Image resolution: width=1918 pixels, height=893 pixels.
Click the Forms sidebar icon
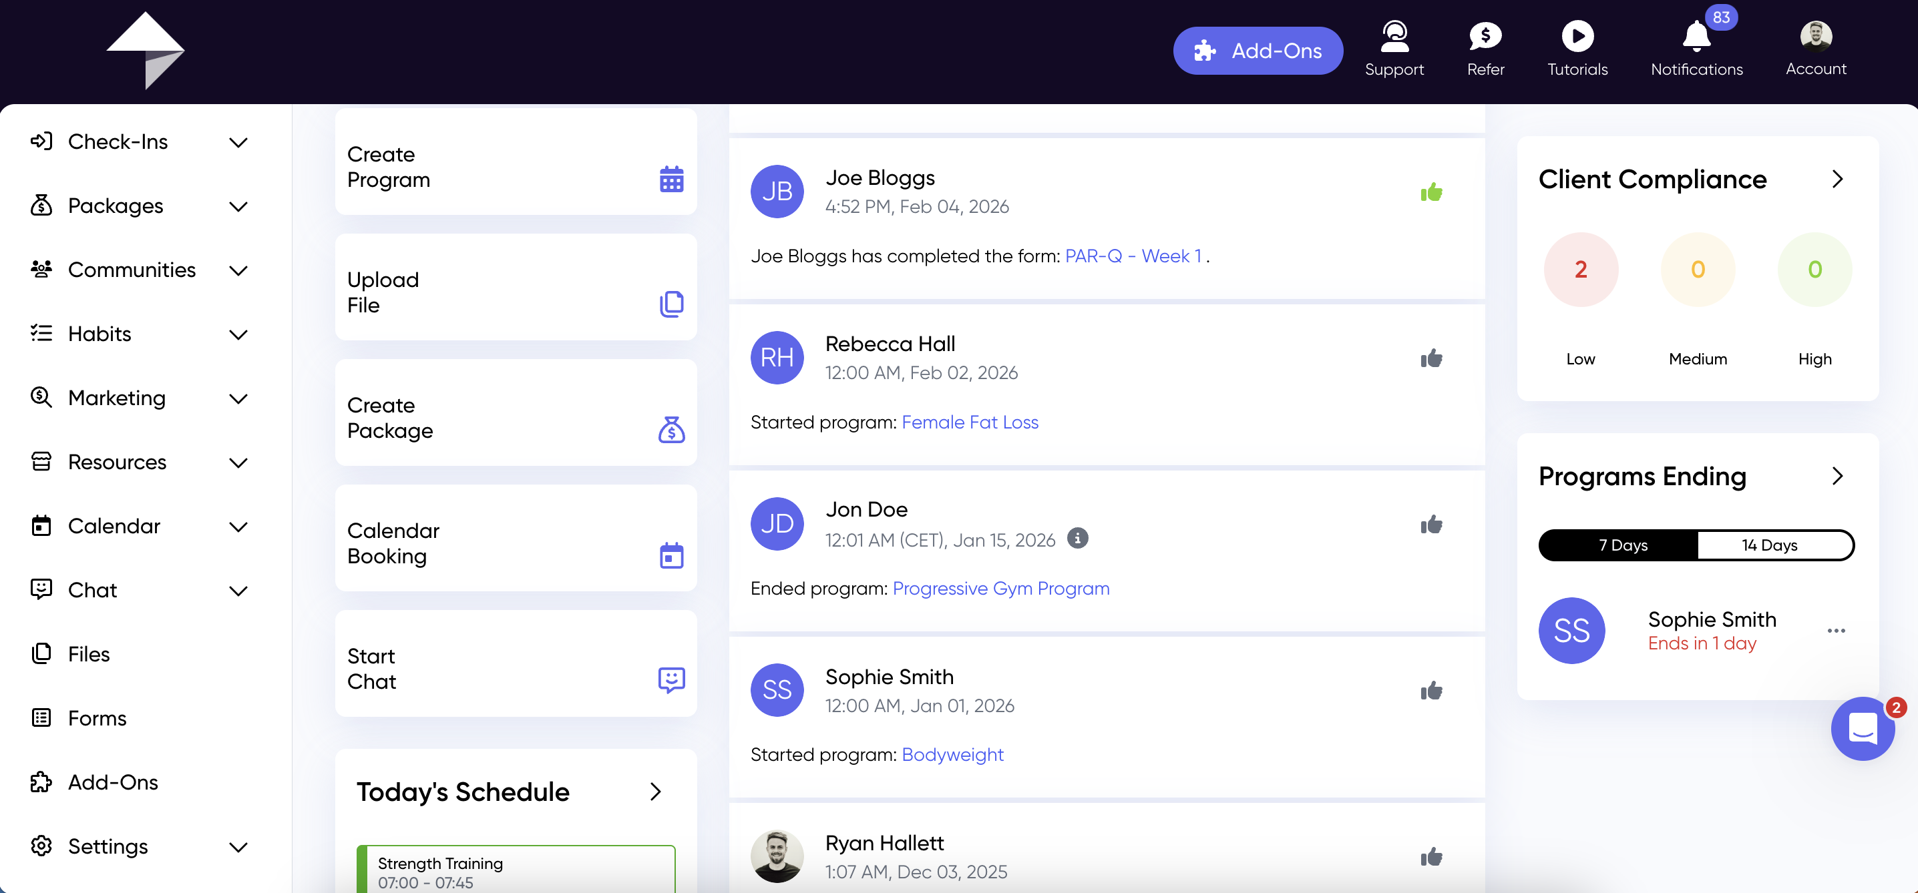click(41, 717)
